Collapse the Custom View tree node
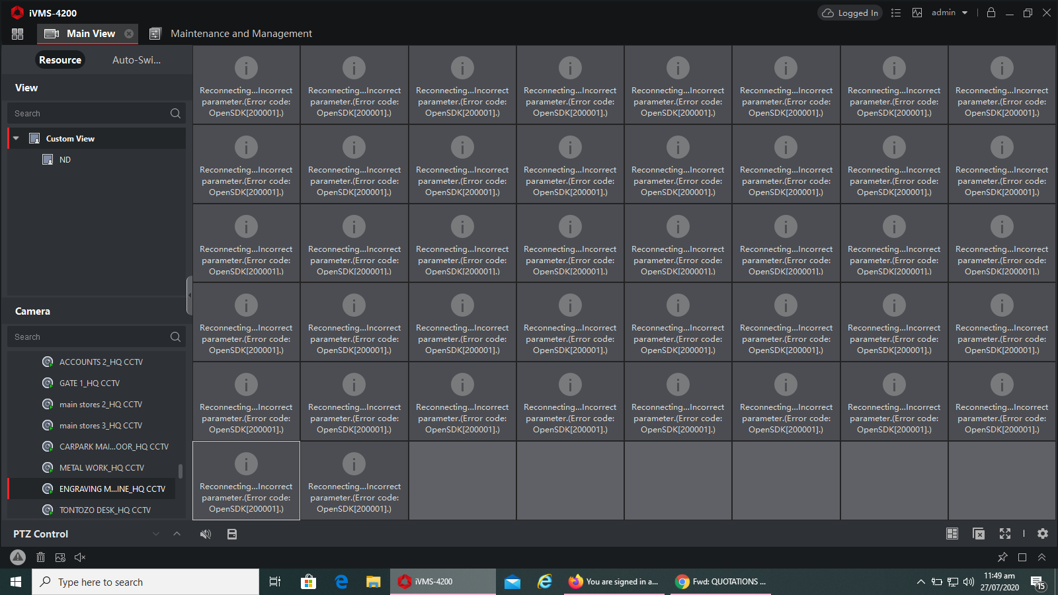This screenshot has width=1058, height=595. pyautogui.click(x=16, y=138)
